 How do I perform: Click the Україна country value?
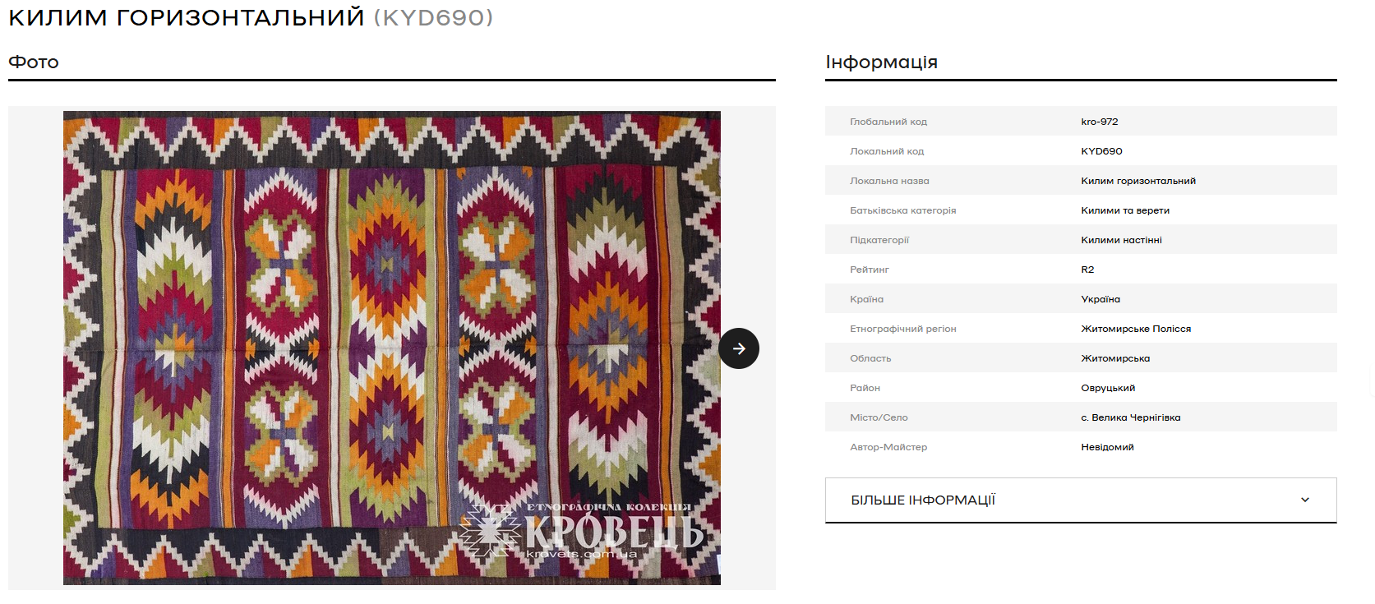[x=1100, y=299]
